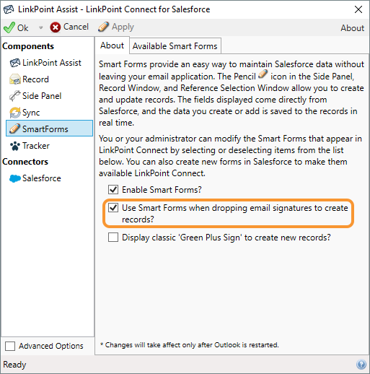Image resolution: width=370 pixels, height=374 pixels.
Task: Click the Side Panel link icon
Action: tap(15, 96)
